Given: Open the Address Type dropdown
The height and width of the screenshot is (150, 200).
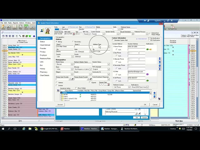Looking at the screenshot, I should click(109, 47).
